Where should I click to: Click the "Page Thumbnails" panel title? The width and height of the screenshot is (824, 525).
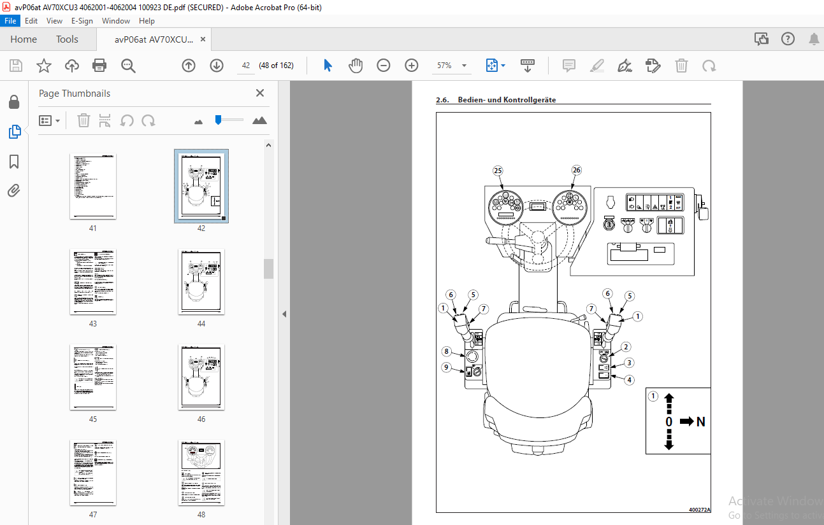click(75, 93)
